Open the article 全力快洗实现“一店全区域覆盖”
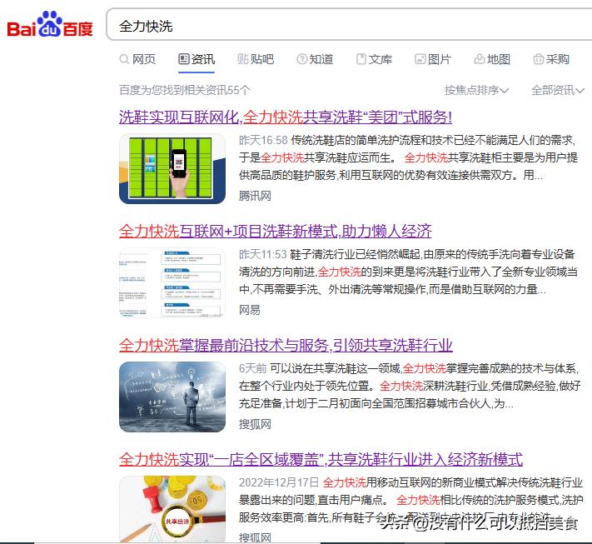This screenshot has width=592, height=544. click(x=321, y=460)
